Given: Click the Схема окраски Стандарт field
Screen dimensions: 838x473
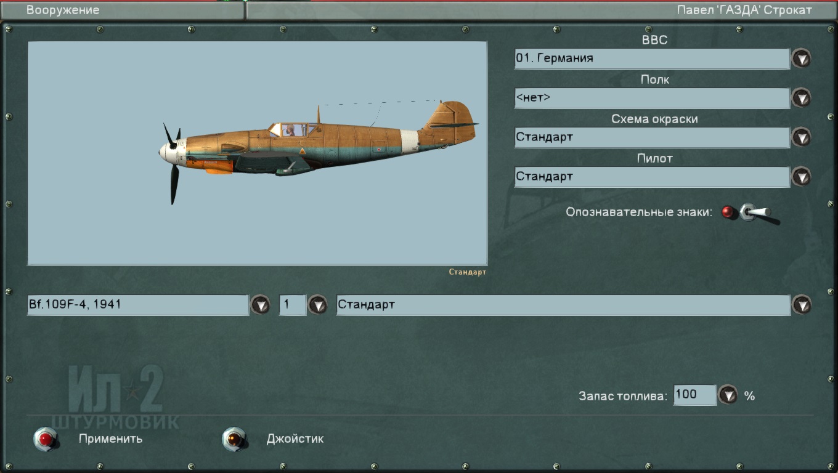Looking at the screenshot, I should (x=652, y=137).
